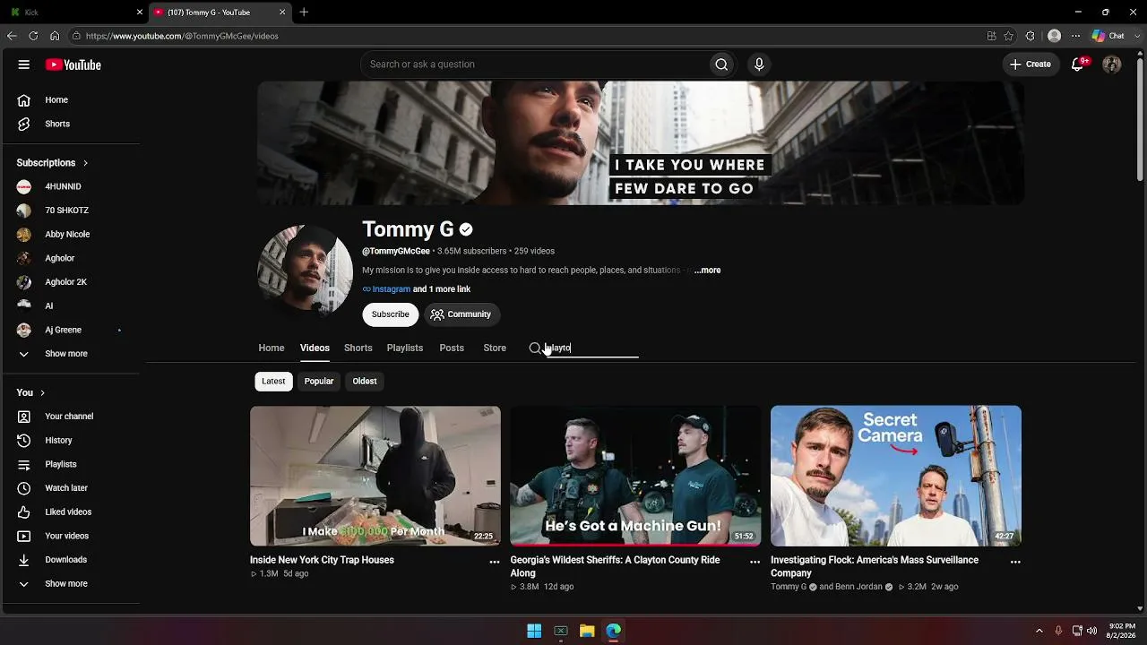
Task: Select the channel Videos tab
Action: (315, 348)
